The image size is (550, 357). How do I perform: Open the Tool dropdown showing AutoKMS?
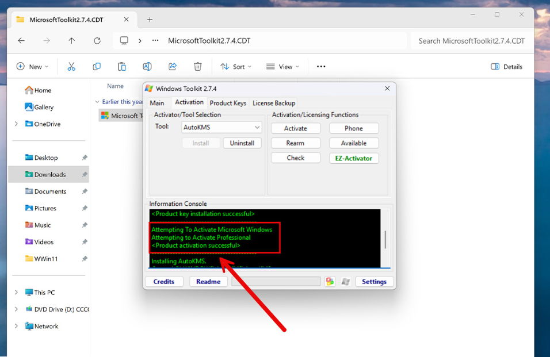pyautogui.click(x=221, y=127)
